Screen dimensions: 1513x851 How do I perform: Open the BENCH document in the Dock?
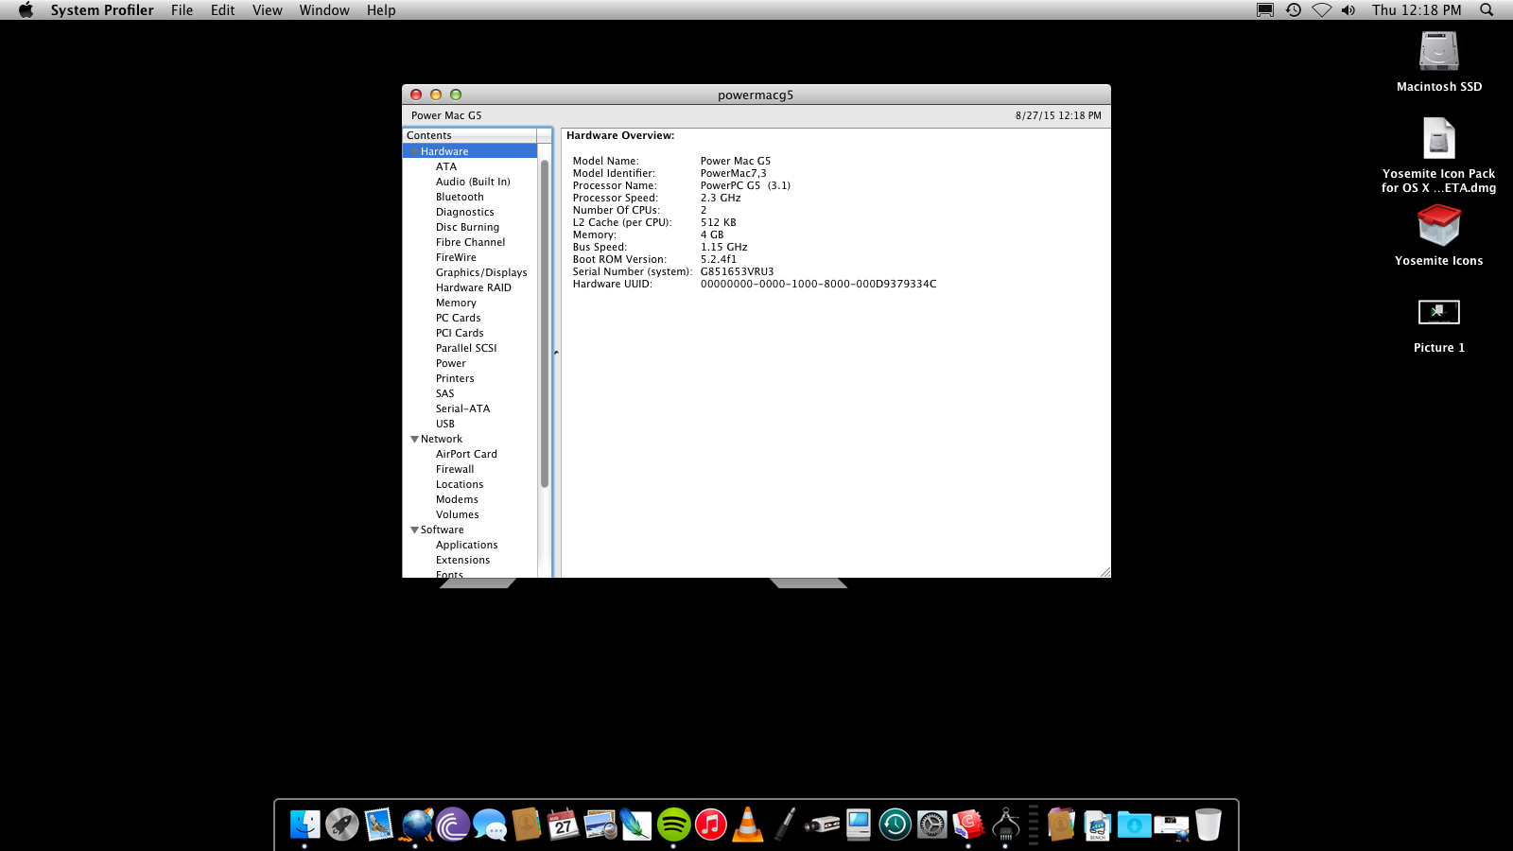1098,825
